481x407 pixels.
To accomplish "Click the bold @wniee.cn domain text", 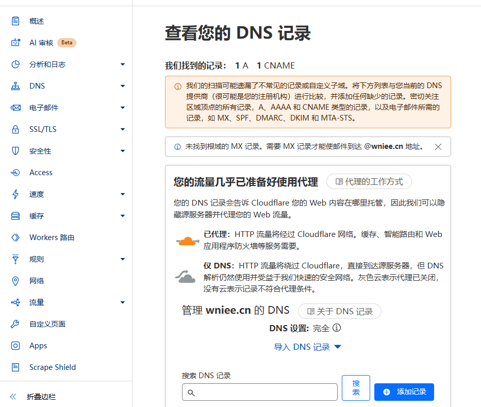I will (x=384, y=146).
